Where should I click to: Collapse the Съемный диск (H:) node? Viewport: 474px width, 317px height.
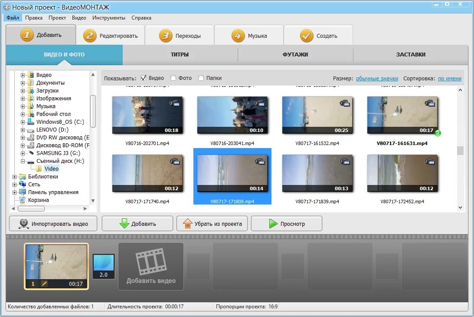tap(23, 161)
